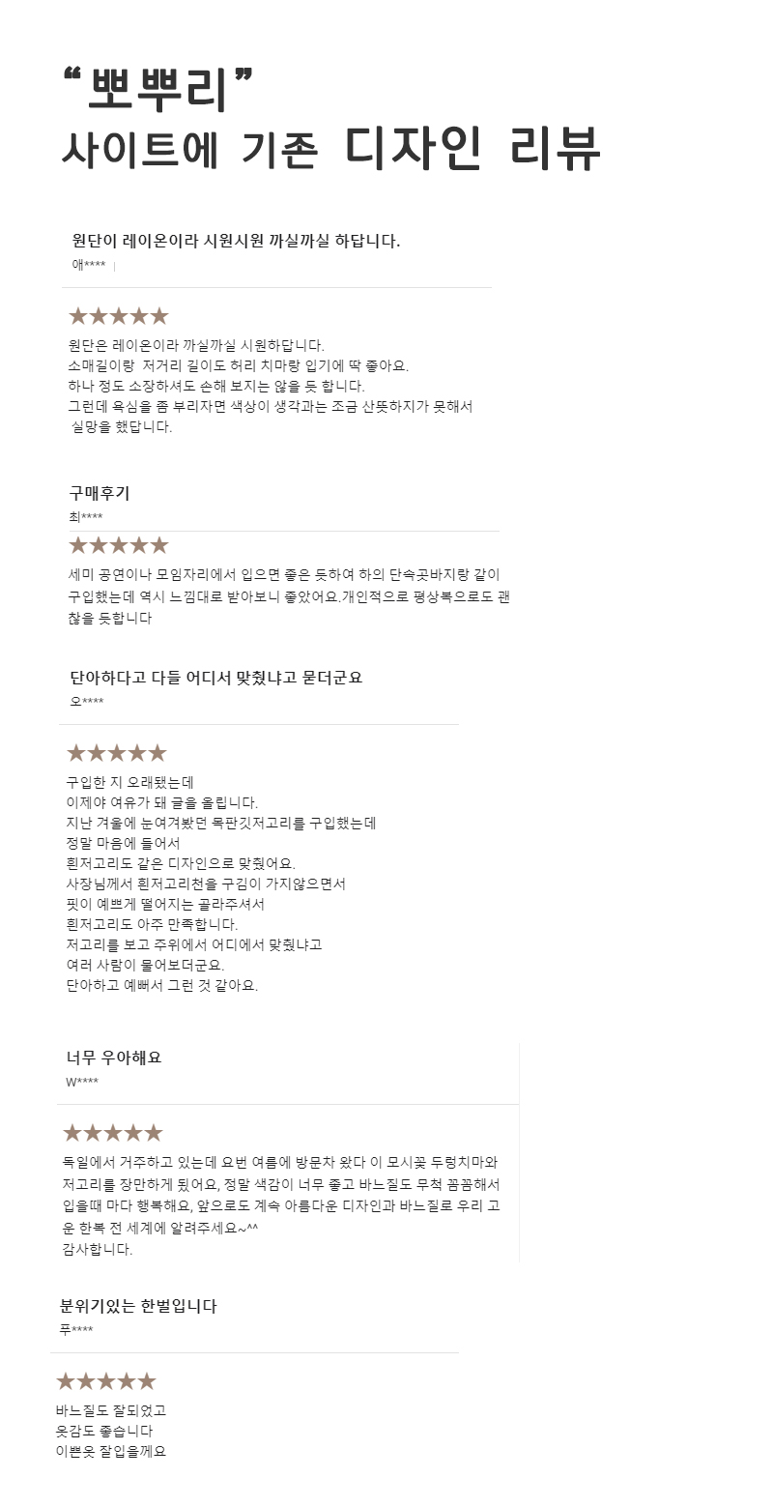Click the star rating of the 단아하다고 review
Image resolution: width=773 pixels, height=1507 pixels.
pos(116,753)
